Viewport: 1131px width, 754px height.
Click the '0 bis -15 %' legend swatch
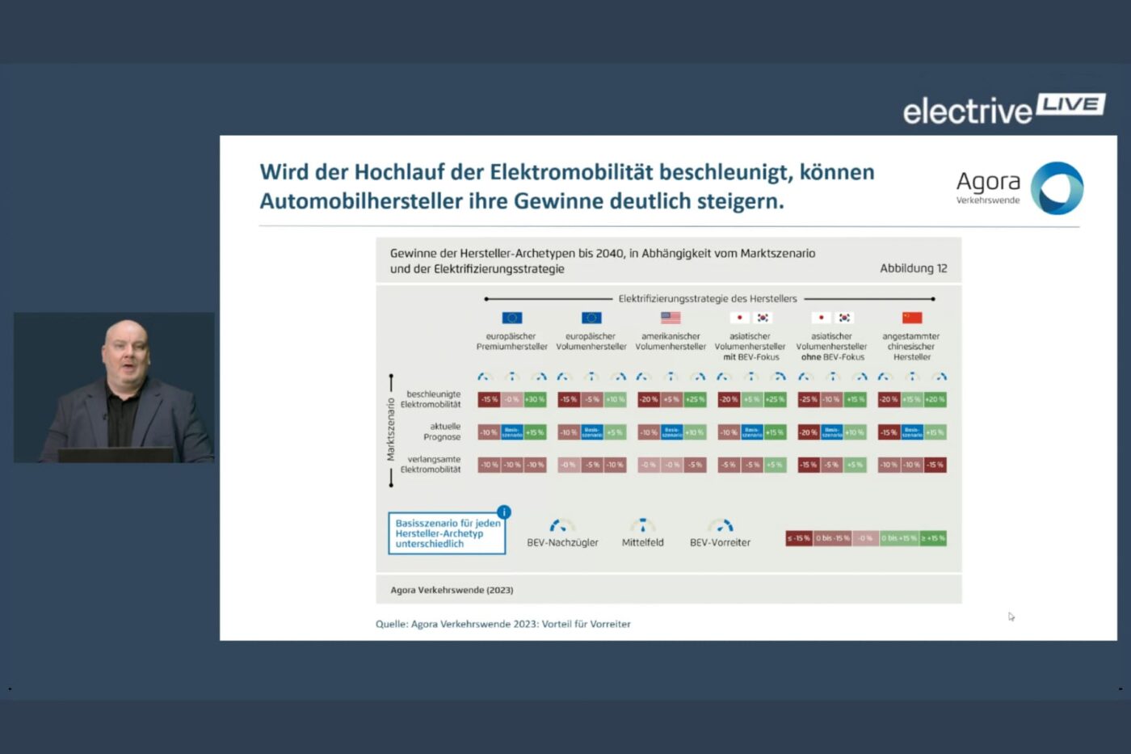coord(832,538)
